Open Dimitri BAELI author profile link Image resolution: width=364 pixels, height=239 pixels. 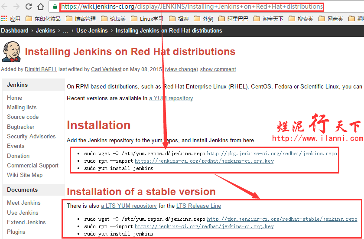pyautogui.click(x=40, y=69)
